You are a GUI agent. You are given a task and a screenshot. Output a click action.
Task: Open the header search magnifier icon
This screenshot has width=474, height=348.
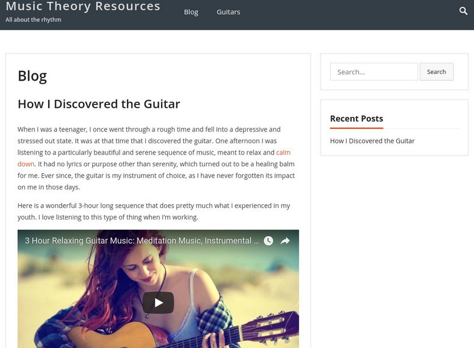coord(463,11)
